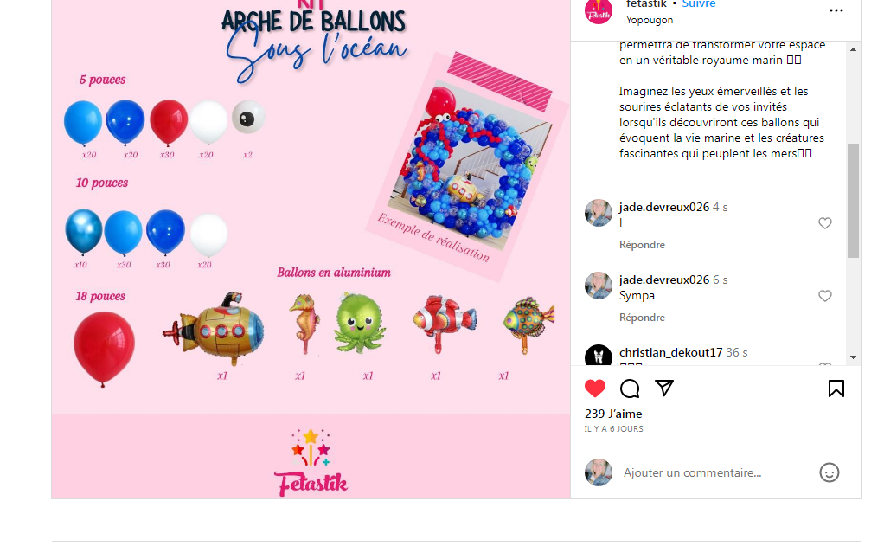Open the comment speech bubble icon

tap(630, 388)
